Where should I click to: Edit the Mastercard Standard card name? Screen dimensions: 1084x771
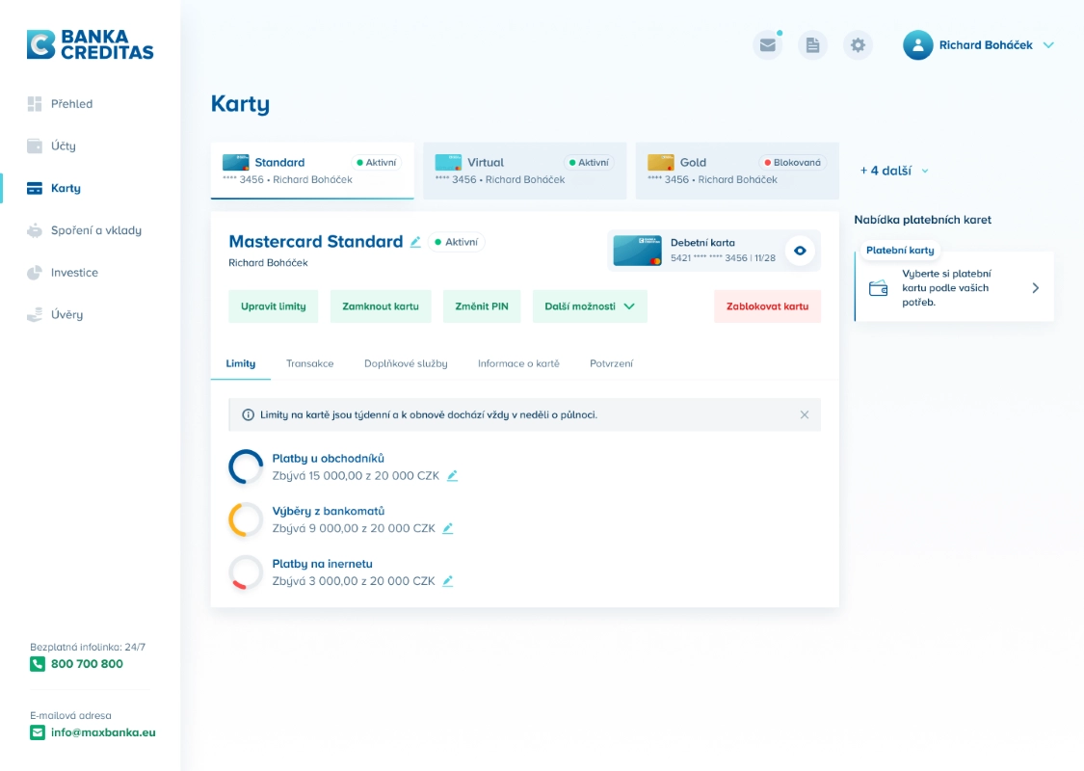415,243
